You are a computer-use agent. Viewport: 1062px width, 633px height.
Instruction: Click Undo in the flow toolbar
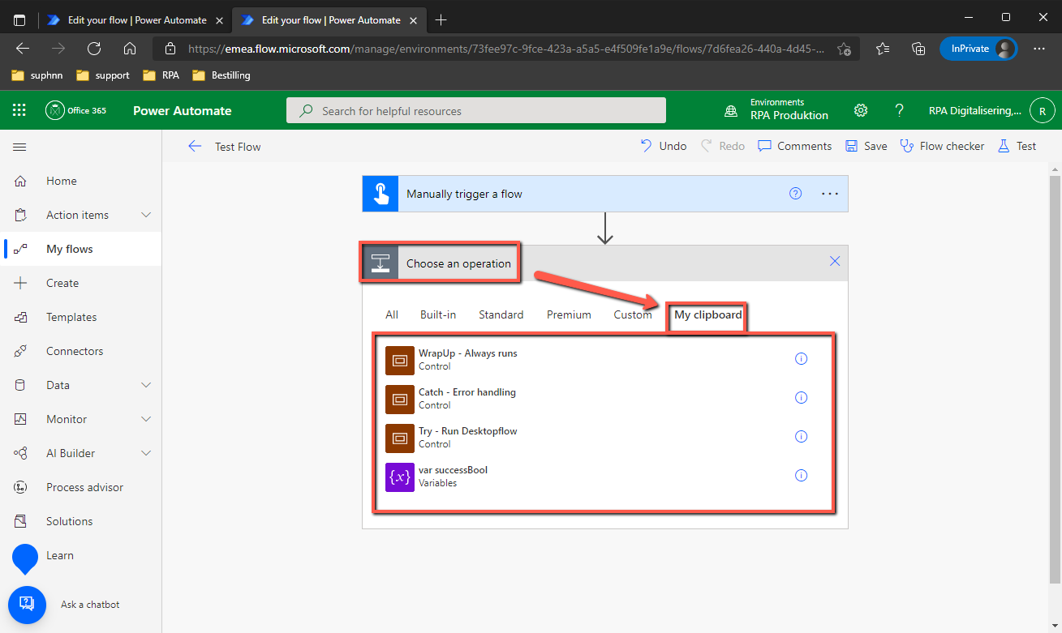(664, 146)
